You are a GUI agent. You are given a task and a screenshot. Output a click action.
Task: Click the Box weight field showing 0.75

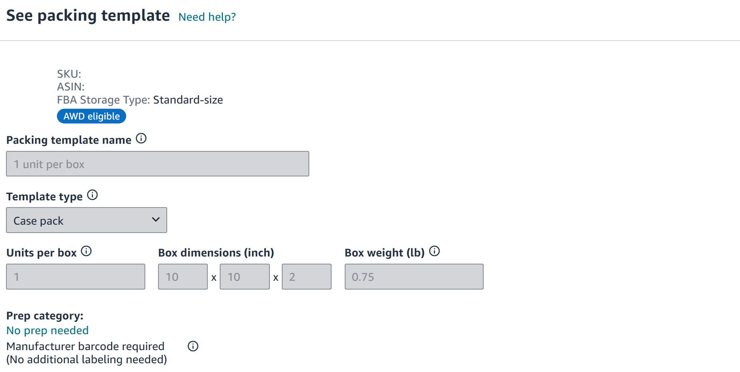tap(414, 276)
